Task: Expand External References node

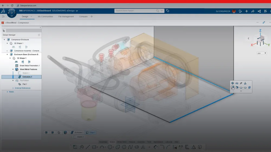Action: coord(13,88)
